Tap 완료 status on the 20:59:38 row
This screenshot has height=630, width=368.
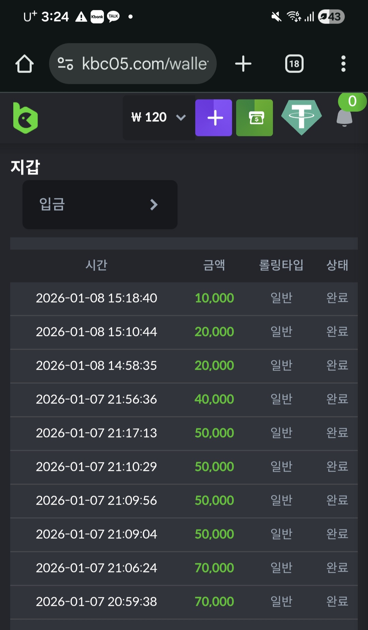point(337,601)
